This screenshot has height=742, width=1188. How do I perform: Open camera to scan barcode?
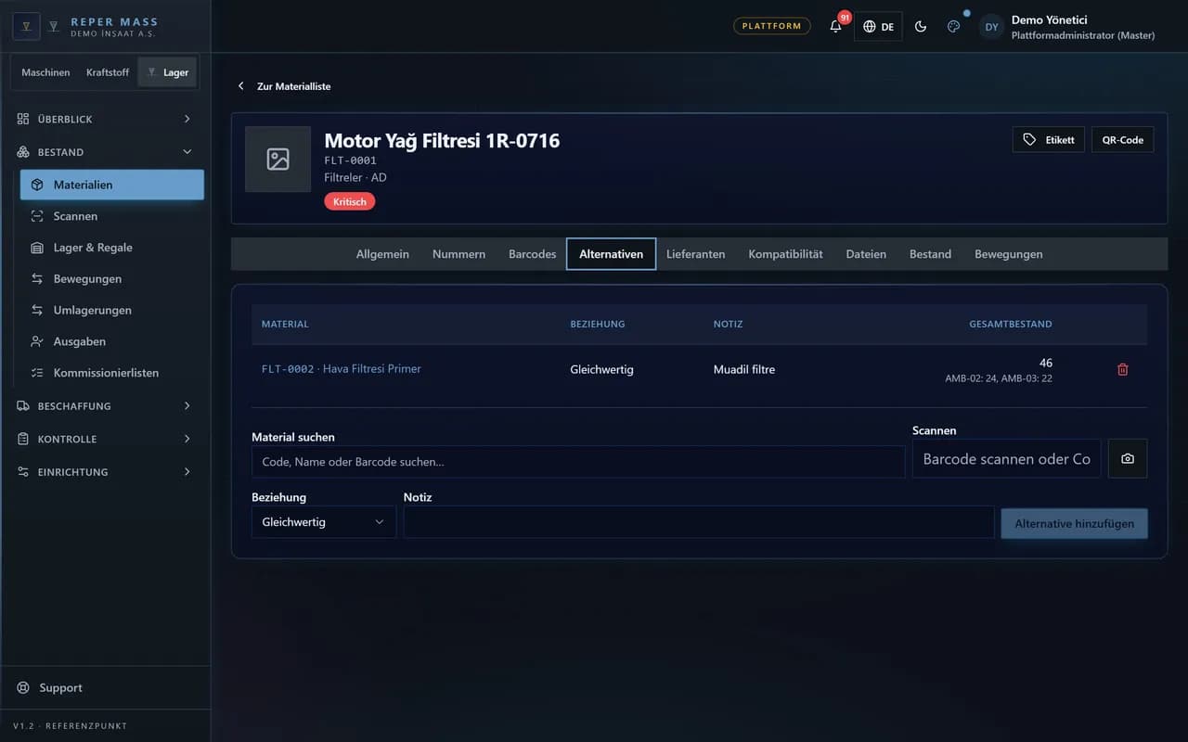click(x=1128, y=459)
